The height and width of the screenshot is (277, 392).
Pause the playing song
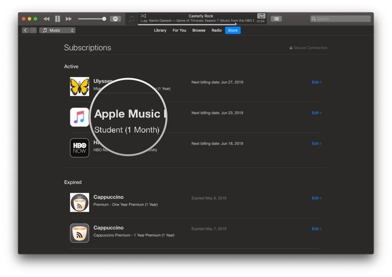pyautogui.click(x=57, y=19)
